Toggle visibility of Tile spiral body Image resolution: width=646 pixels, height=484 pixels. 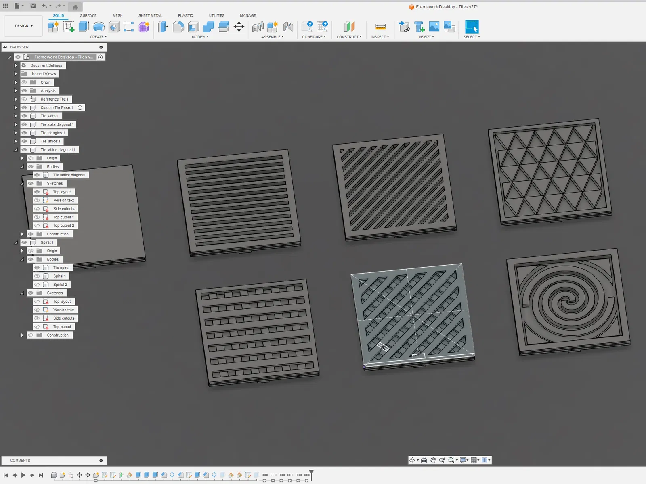point(37,268)
